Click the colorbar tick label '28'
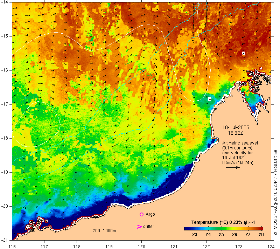Image resolution: width=280 pixels, height=249 pixels. (261, 235)
